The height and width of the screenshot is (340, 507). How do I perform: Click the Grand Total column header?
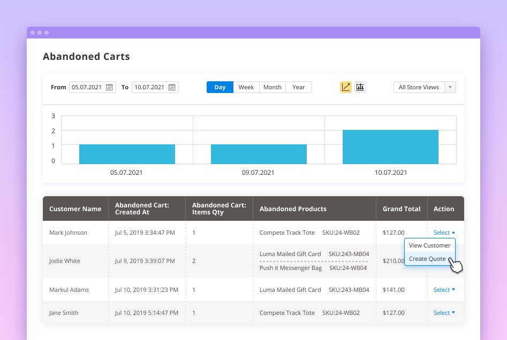[x=402, y=209]
